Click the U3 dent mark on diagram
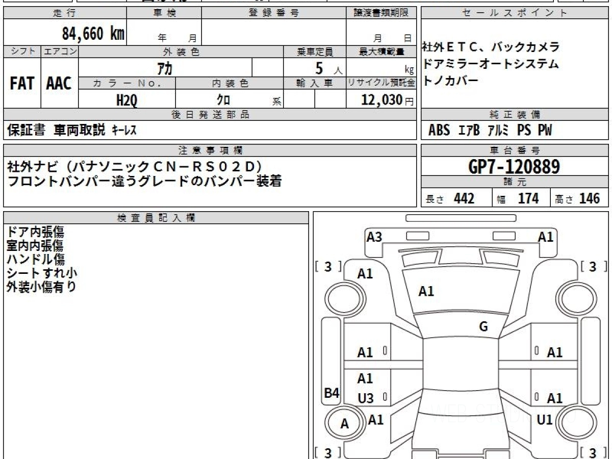 [x=366, y=399]
